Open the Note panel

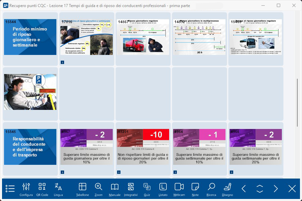[x=195, y=190]
